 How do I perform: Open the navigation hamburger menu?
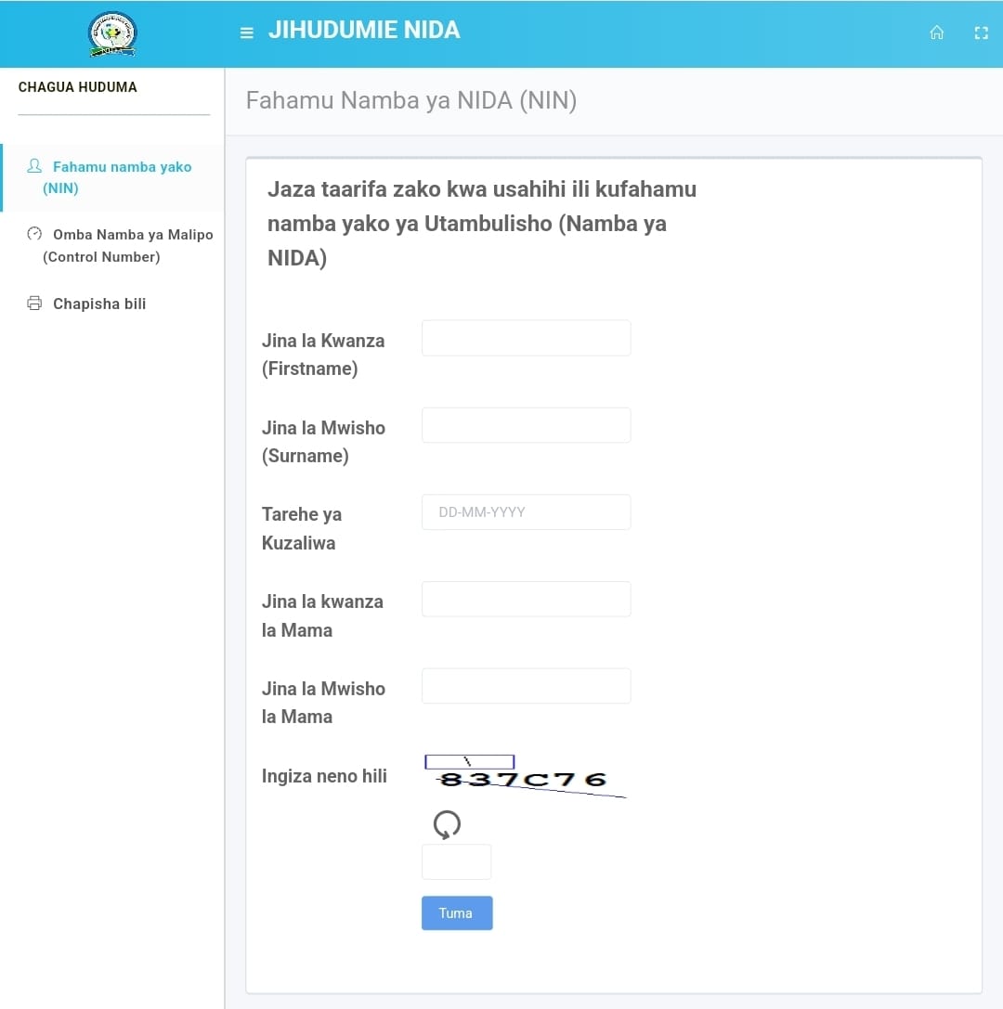(x=246, y=32)
